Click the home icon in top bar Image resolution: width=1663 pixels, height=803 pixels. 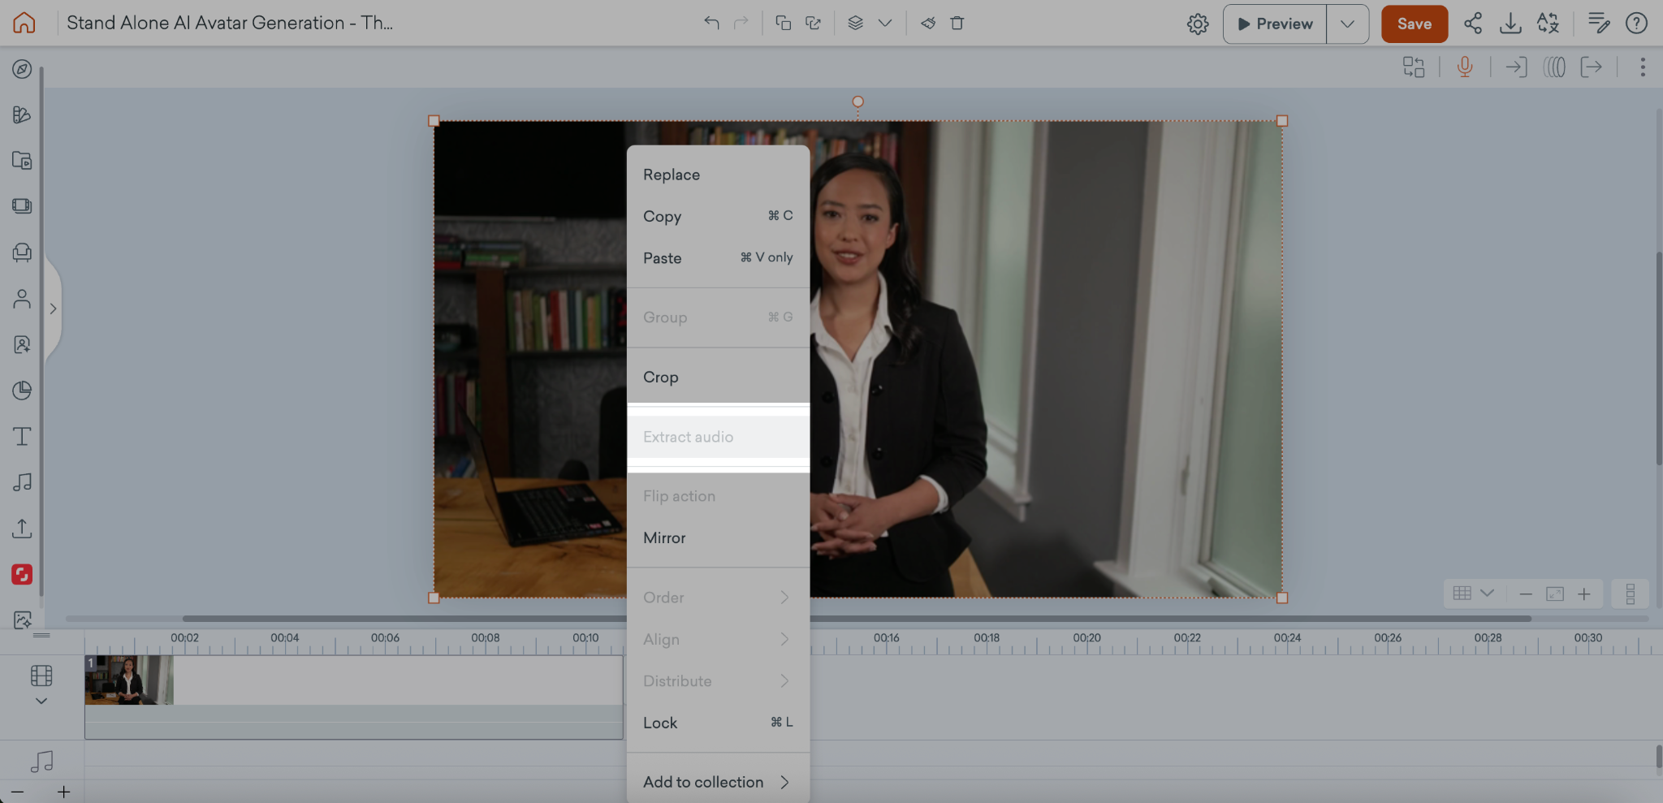24,23
